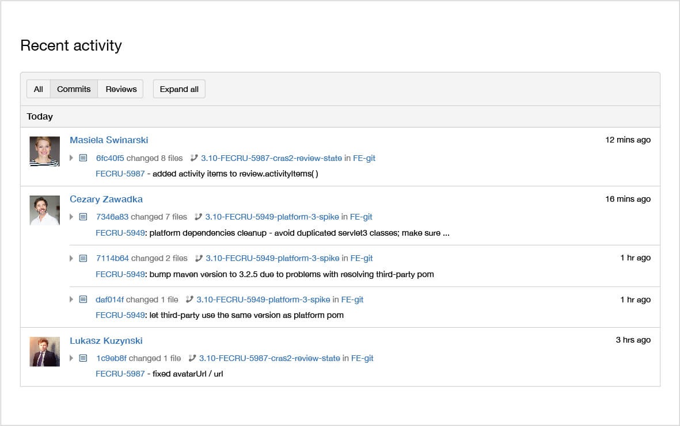Open issue FECRU-5949 from the commit message
Screen dimensions: 680x426
point(119,233)
